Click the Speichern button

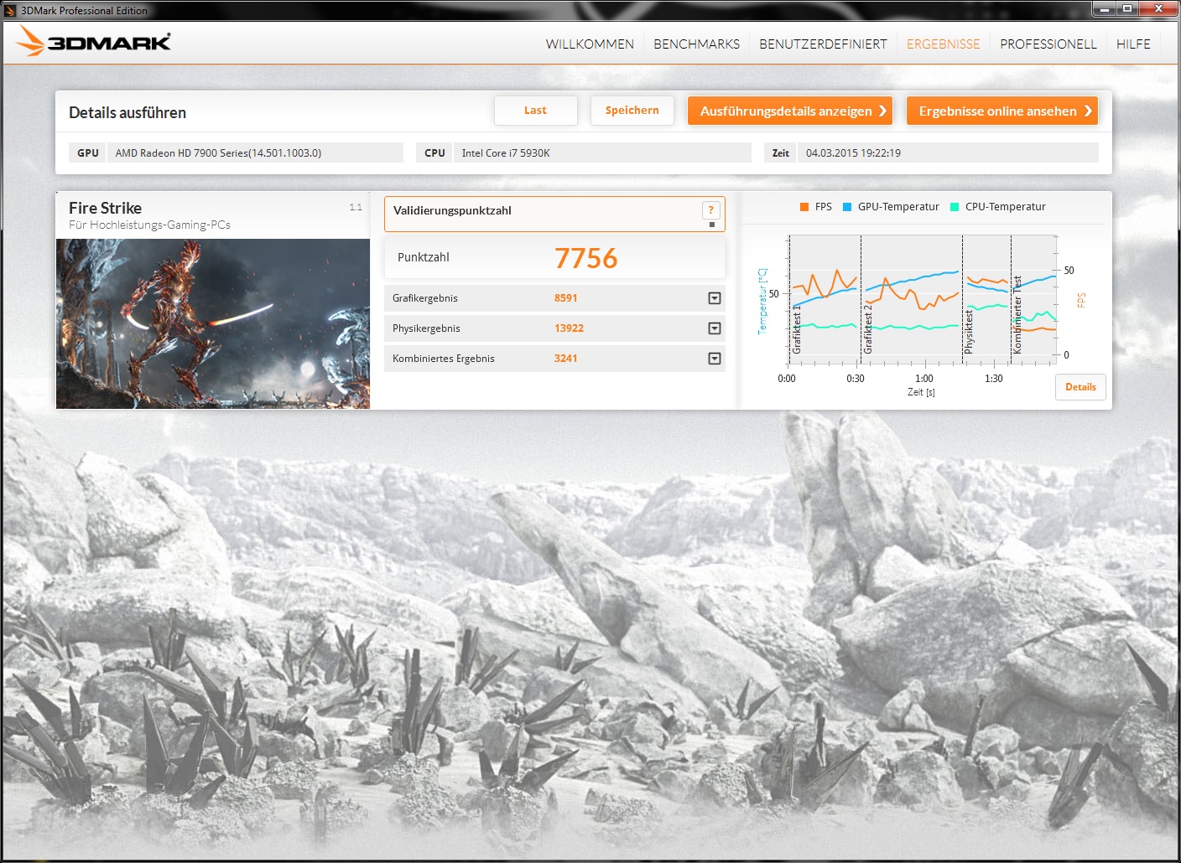[632, 111]
